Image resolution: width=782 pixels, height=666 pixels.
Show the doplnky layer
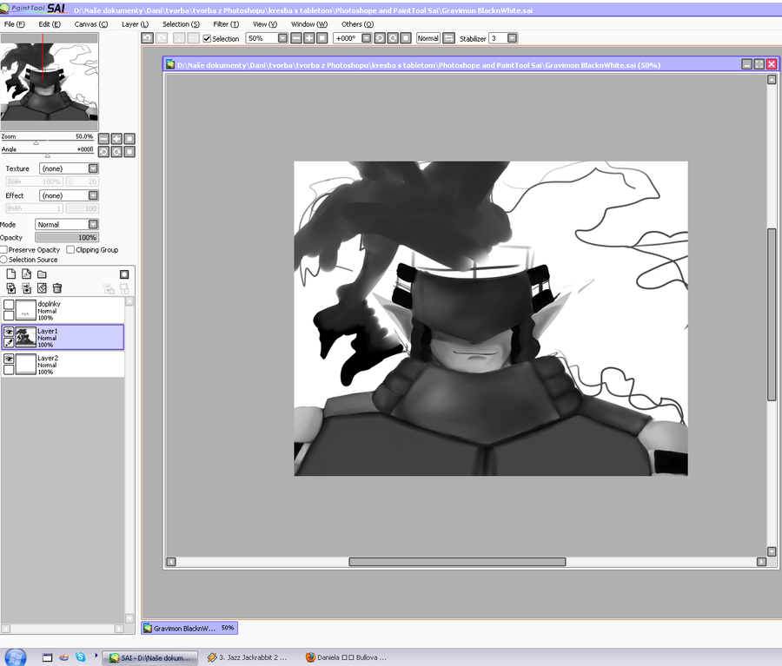(x=9, y=305)
